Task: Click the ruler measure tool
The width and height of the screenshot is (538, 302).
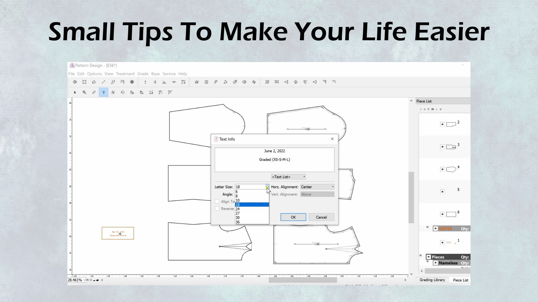Action: click(x=94, y=92)
